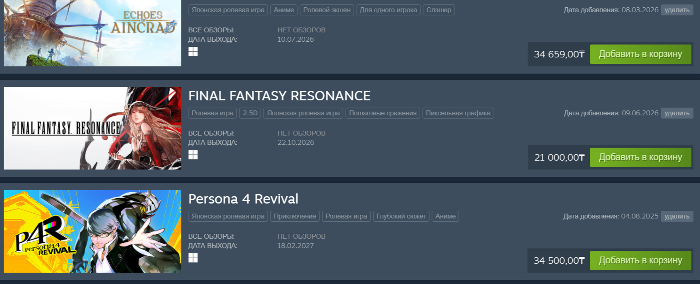The image size is (700, 284).
Task: Open the Persona 4 Revival capsule image
Action: (x=93, y=231)
